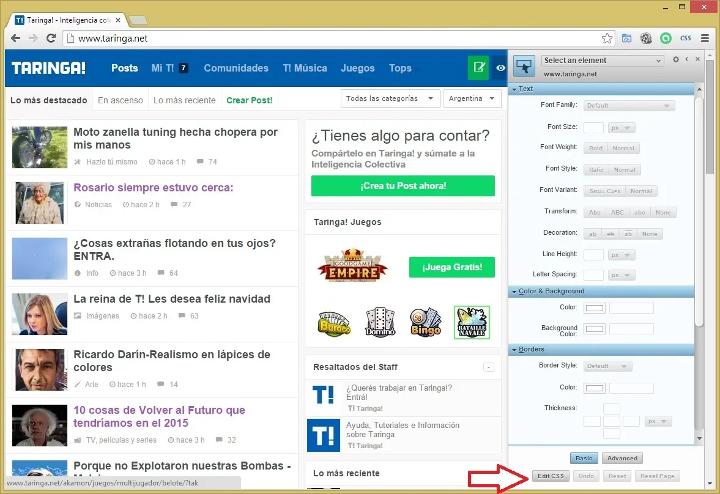Open Moto zanella tuning post
The height and width of the screenshot is (494, 720).
(176, 138)
